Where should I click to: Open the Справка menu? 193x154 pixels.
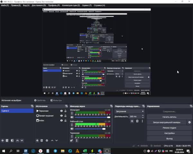(99, 5)
